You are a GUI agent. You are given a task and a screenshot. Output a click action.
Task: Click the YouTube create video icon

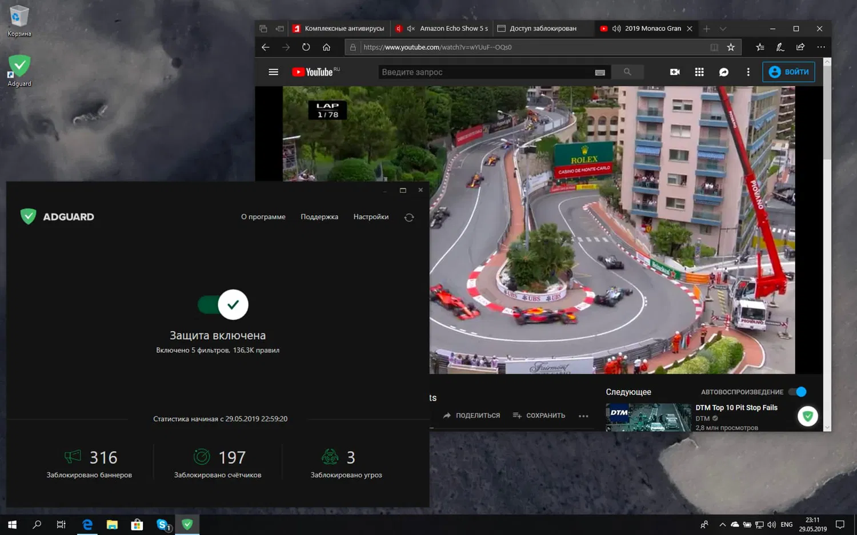coord(675,72)
